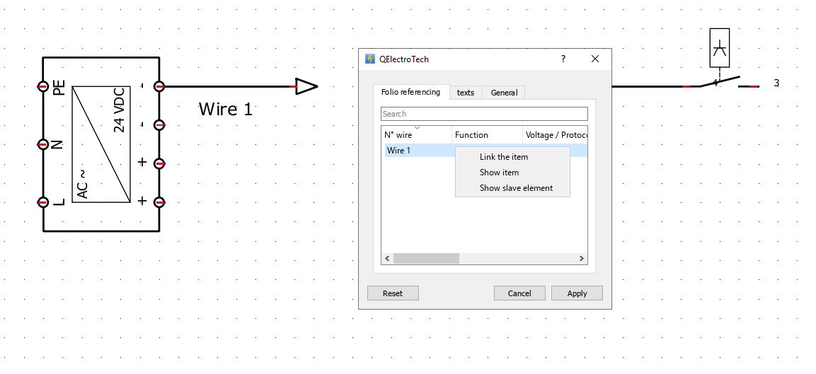Screen dimensions: 816x374
Task: Click the AC to 24 VDC power supply symbol
Action: [x=101, y=145]
